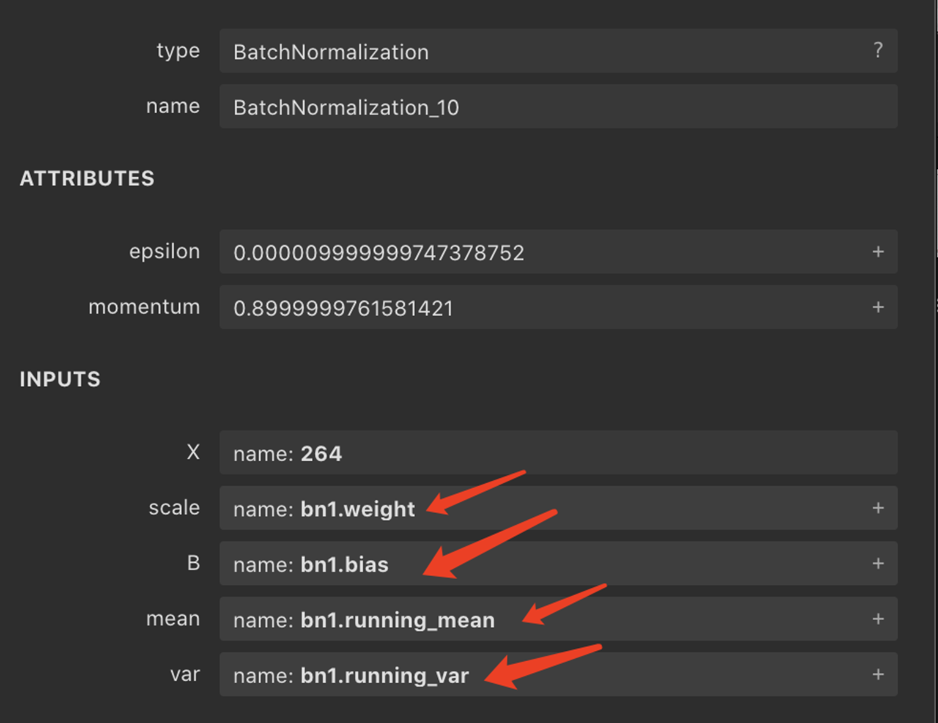Image resolution: width=938 pixels, height=723 pixels.
Task: Click the bn1.bias tensor name
Action: coord(344,565)
